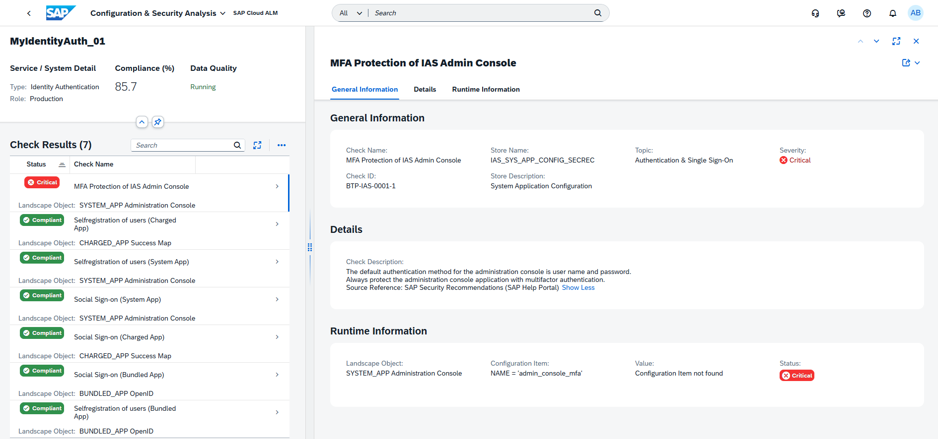Collapse the header section with the up chevron
The image size is (938, 439).
pos(142,122)
